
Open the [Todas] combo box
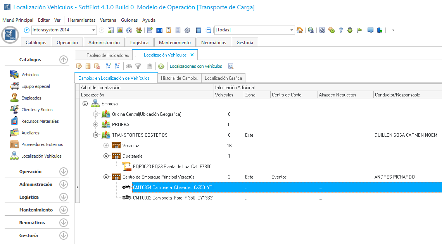click(x=292, y=30)
